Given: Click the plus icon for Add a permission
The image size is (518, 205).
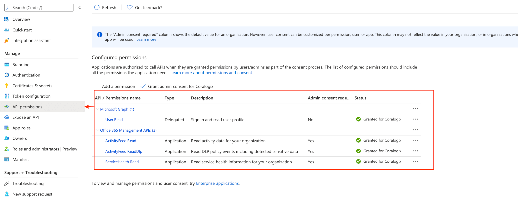Looking at the screenshot, I should pyautogui.click(x=97, y=86).
